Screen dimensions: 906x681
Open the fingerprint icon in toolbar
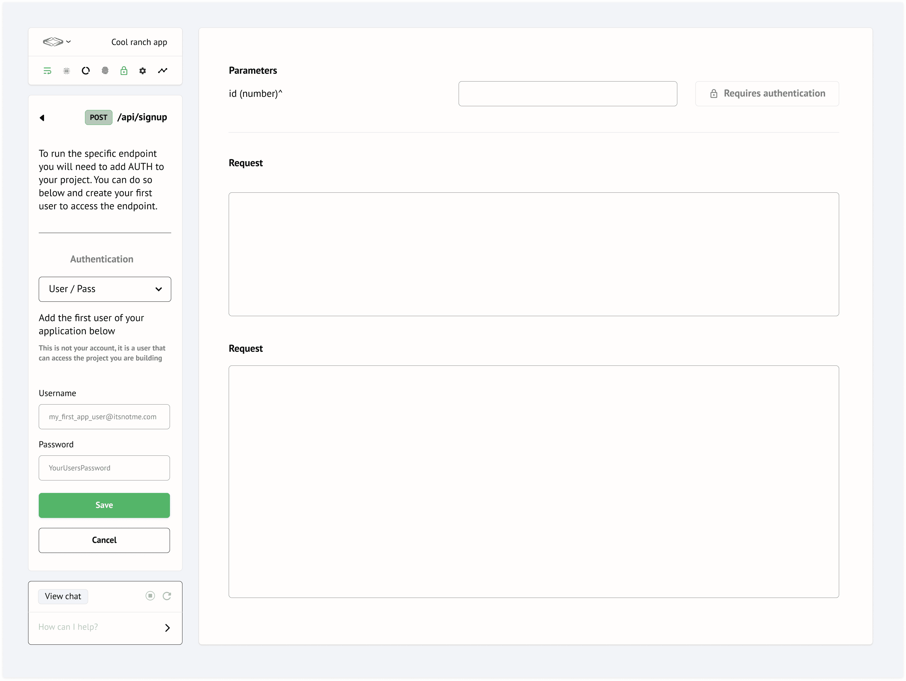(105, 71)
